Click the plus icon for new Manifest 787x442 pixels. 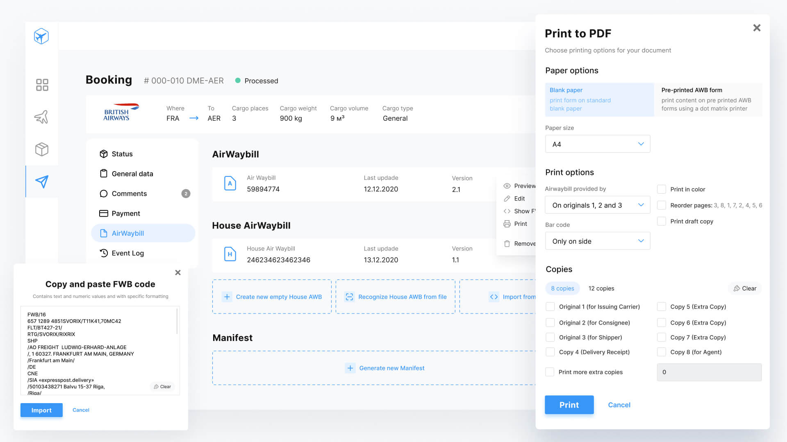tap(350, 368)
